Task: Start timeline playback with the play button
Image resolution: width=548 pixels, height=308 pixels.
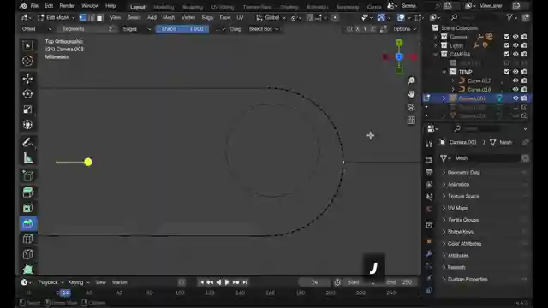Action: 227,282
